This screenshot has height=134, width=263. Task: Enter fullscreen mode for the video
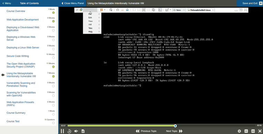tap(260, 131)
